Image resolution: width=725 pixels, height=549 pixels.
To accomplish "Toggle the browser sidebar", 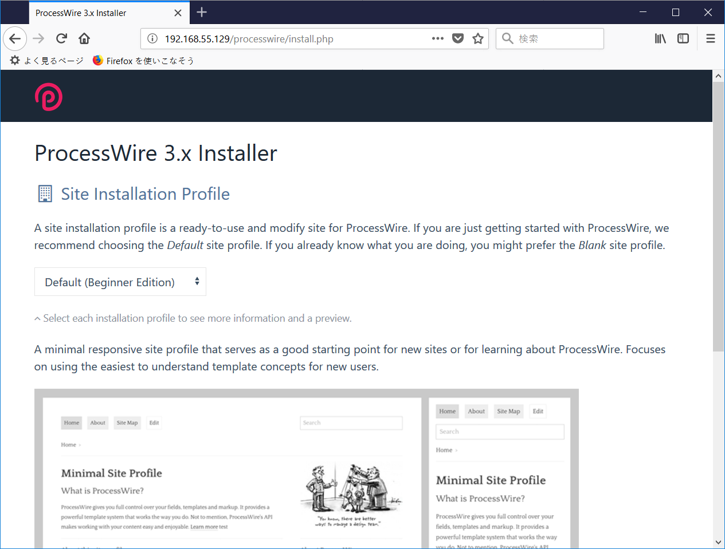I will [x=683, y=38].
